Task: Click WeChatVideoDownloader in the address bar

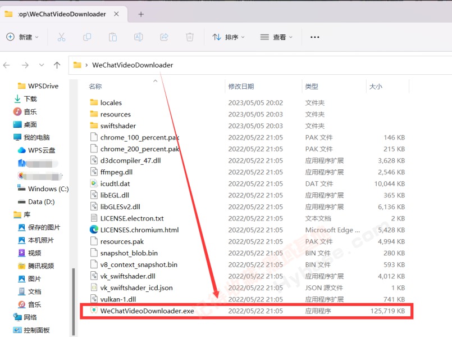Action: (133, 65)
